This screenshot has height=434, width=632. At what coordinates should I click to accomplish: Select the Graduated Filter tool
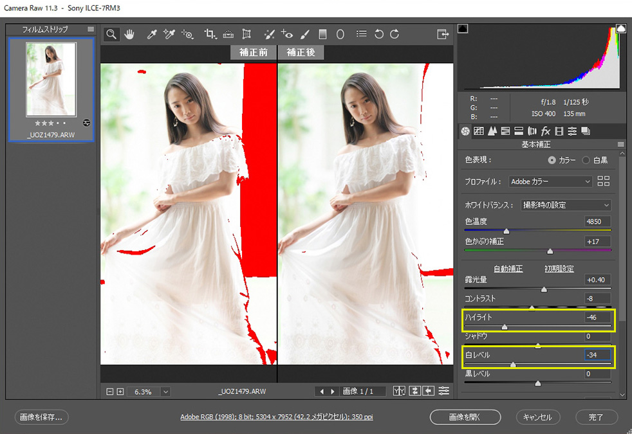(x=323, y=34)
